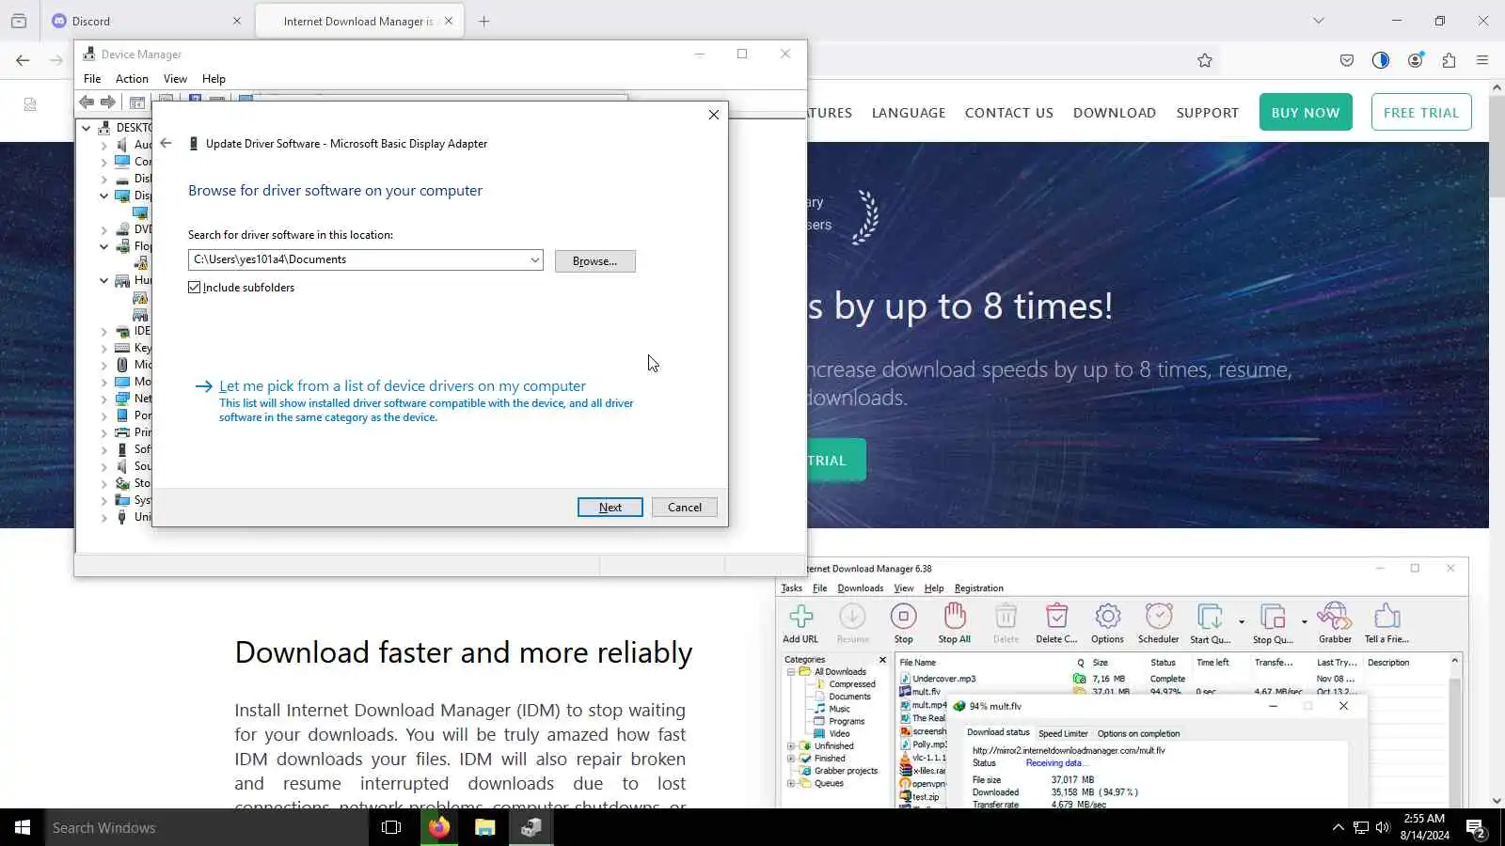Click the page scrollbar down arrow
The image size is (1505, 846).
click(1497, 801)
